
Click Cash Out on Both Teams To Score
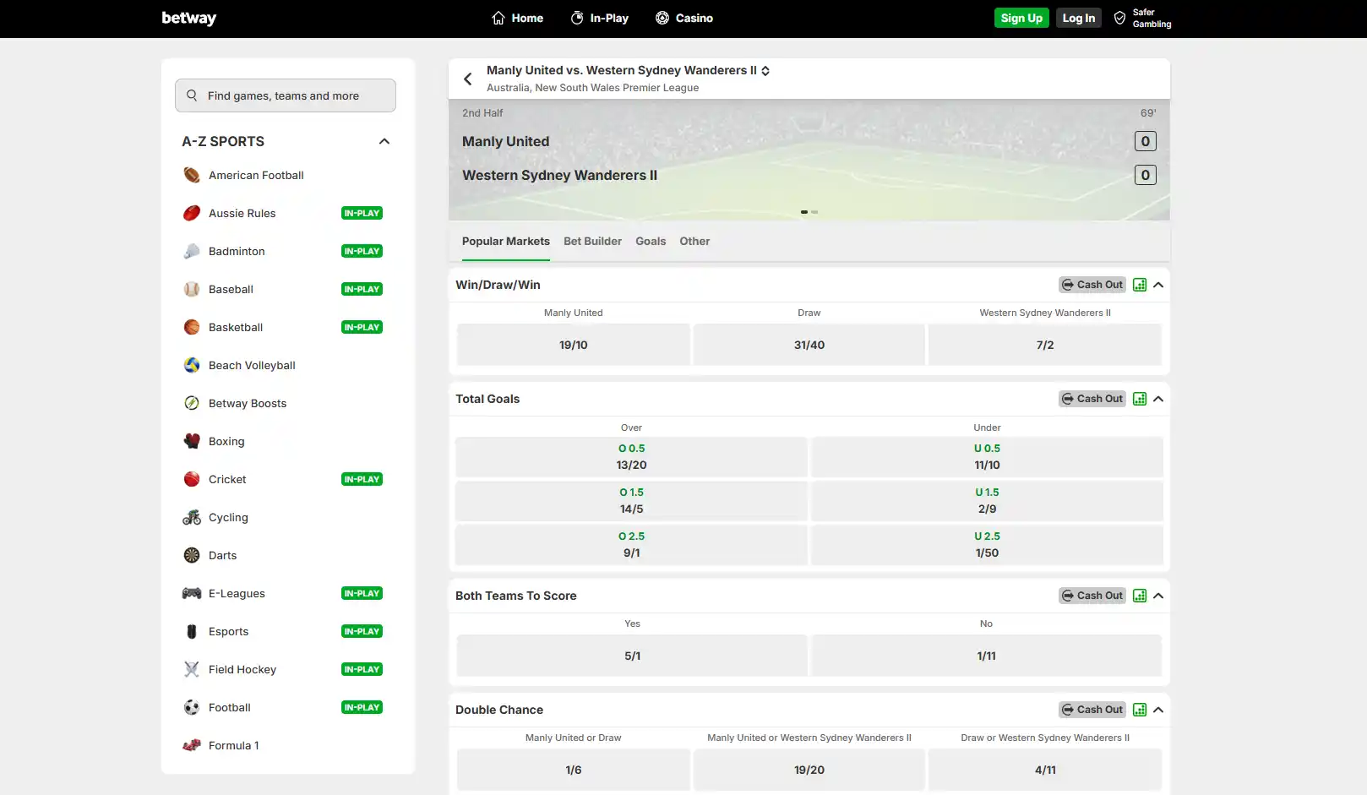coord(1092,596)
